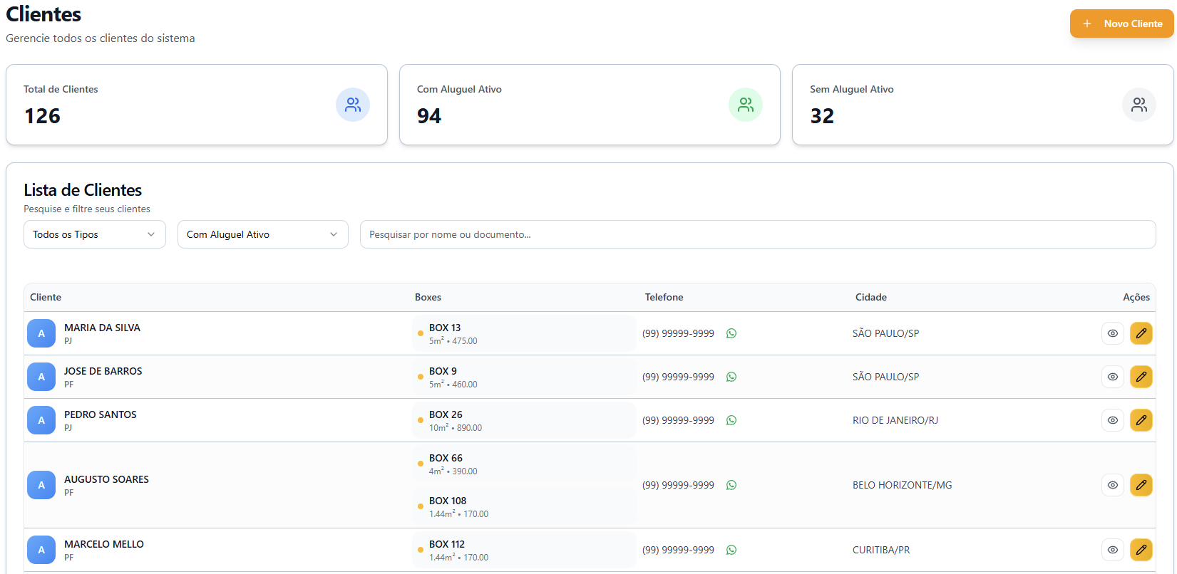Click WhatsApp icon in Marcelo Mello row

coord(731,550)
